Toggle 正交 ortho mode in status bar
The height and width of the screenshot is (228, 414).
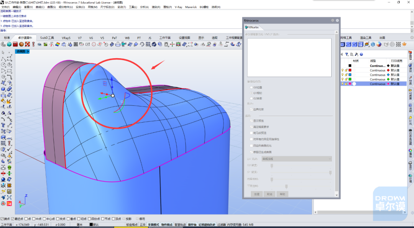[x=143, y=225]
